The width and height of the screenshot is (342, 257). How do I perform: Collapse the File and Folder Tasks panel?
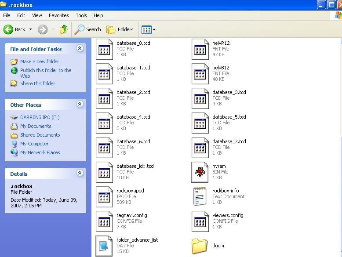pyautogui.click(x=80, y=49)
